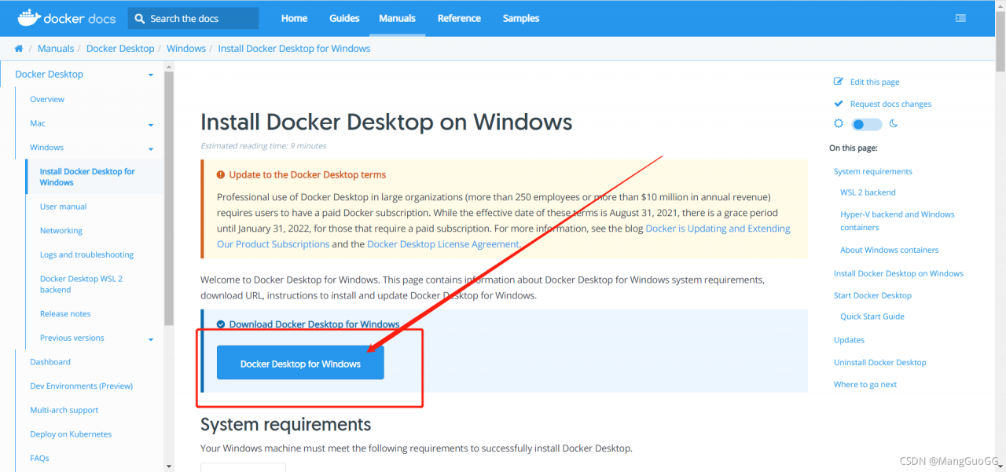Click the download checkmark icon next to Download link

pyautogui.click(x=220, y=324)
